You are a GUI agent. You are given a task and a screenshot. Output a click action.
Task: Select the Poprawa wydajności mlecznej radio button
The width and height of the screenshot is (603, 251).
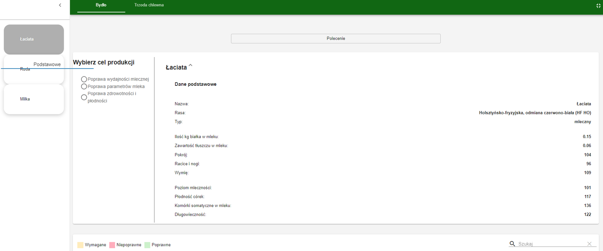point(84,79)
